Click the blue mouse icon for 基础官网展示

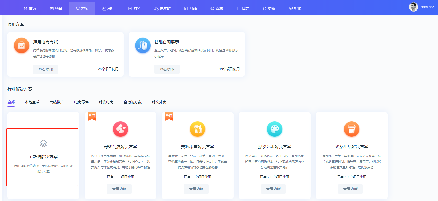(143, 45)
